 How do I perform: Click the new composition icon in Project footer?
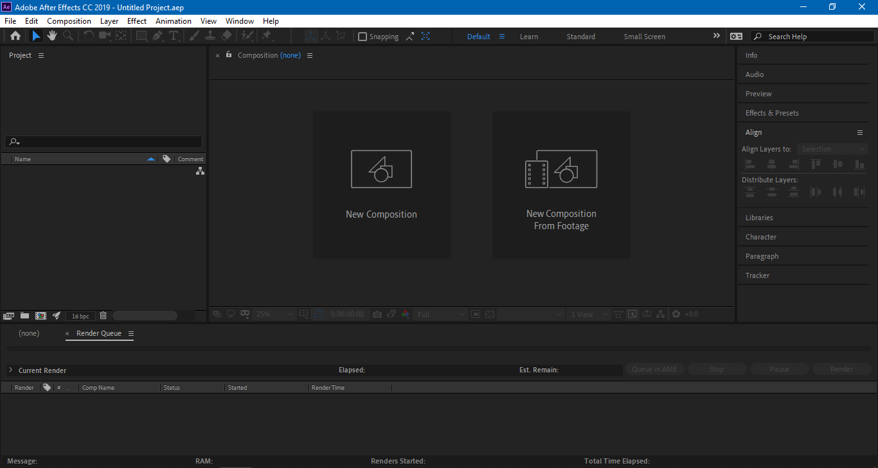pyautogui.click(x=40, y=315)
